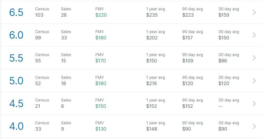Click the $160 FMV value
The image size is (262, 139).
pyautogui.click(x=101, y=83)
